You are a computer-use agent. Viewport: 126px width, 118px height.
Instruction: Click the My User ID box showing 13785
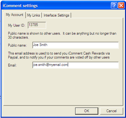pyautogui.click(x=37, y=25)
